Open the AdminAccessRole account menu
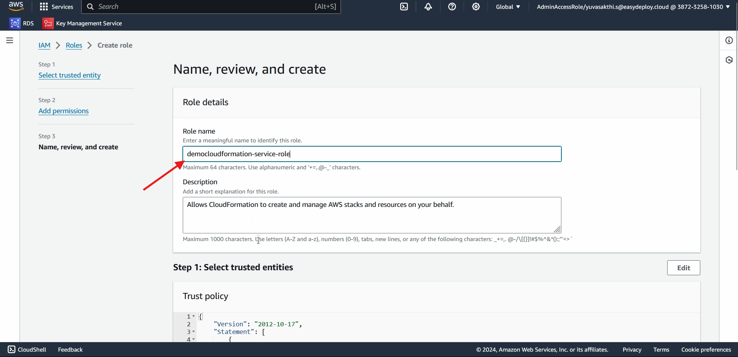This screenshot has height=357, width=738. 633,7
